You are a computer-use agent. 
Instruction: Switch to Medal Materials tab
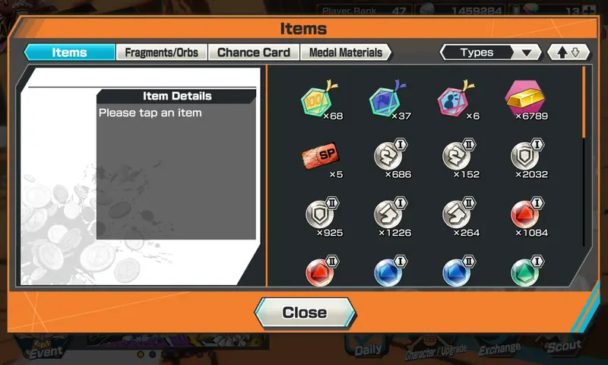coord(346,52)
